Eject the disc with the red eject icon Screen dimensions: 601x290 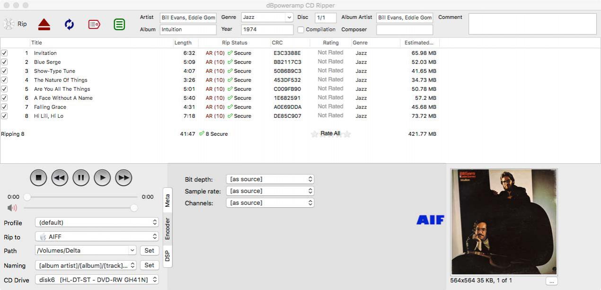[x=44, y=24]
